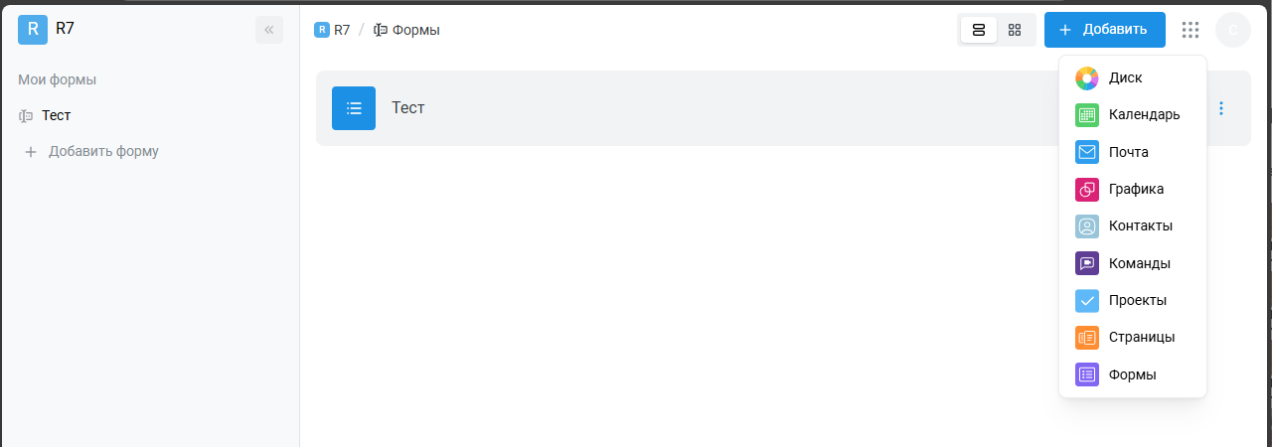Open the Диск app icon
Image resolution: width=1272 pixels, height=447 pixels.
1087,77
